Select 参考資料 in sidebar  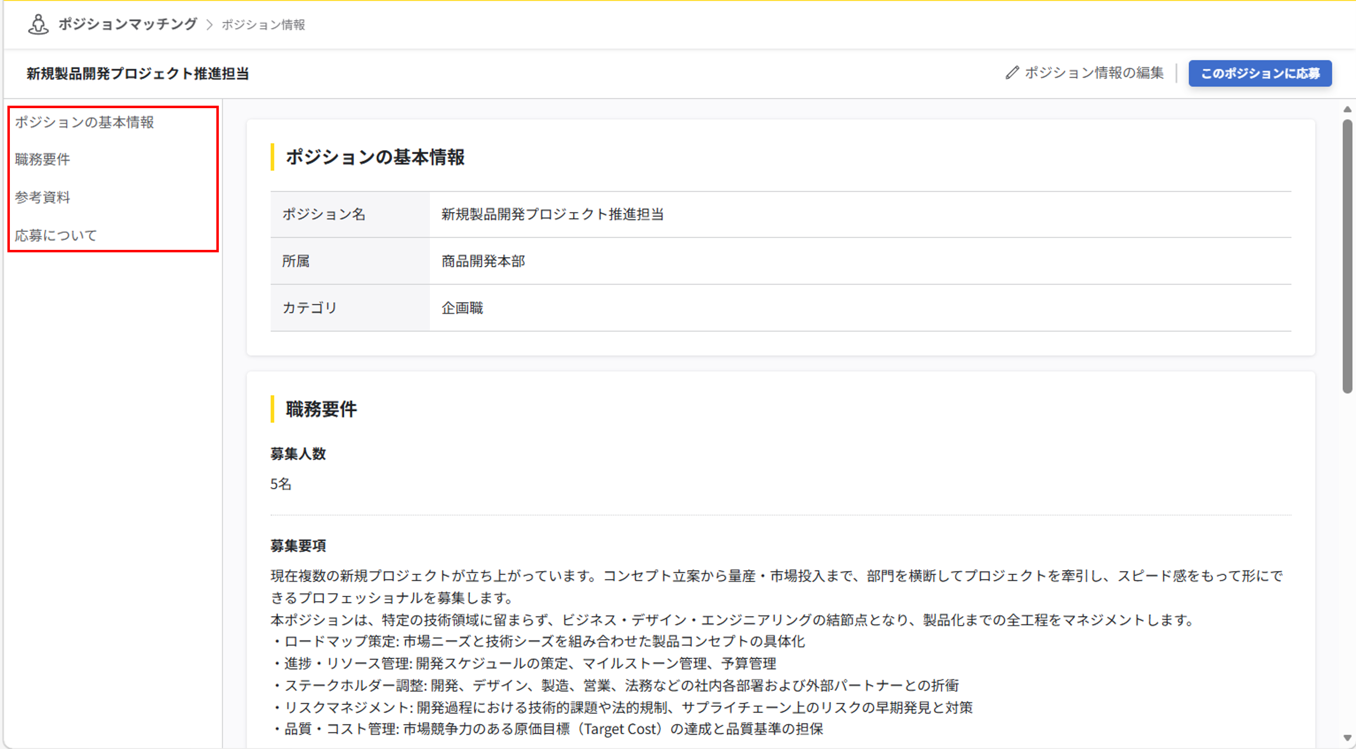43,197
